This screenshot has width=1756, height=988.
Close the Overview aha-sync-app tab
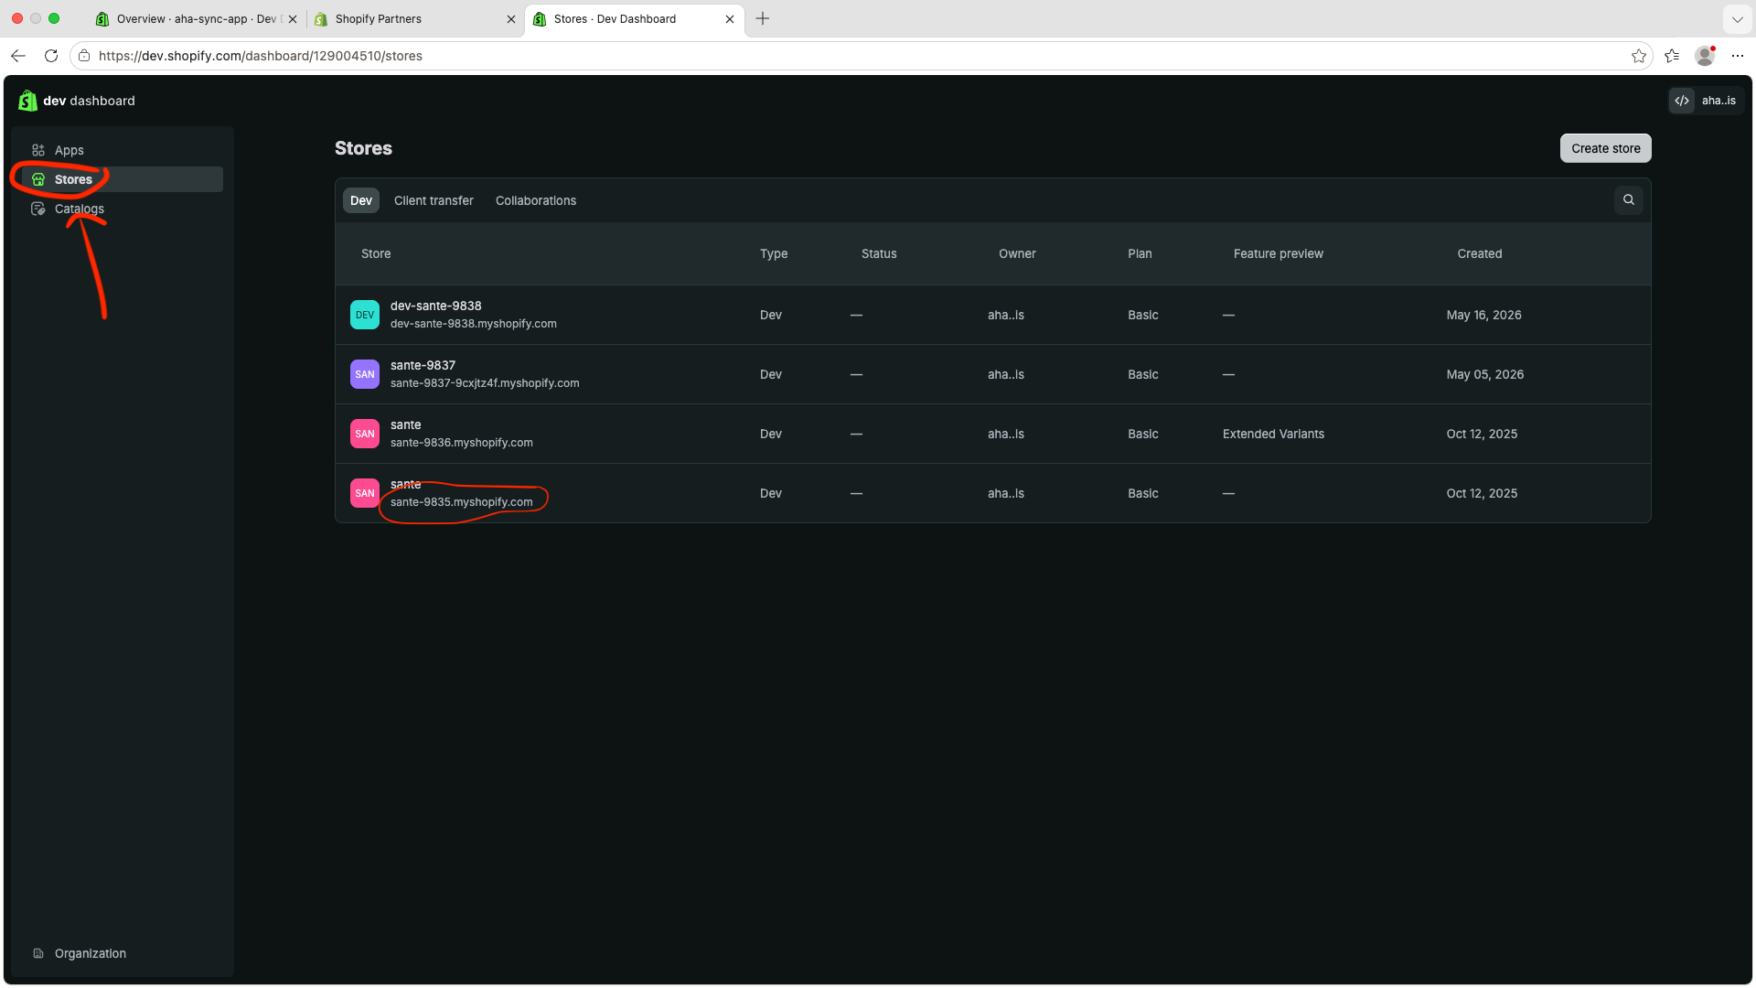293,19
